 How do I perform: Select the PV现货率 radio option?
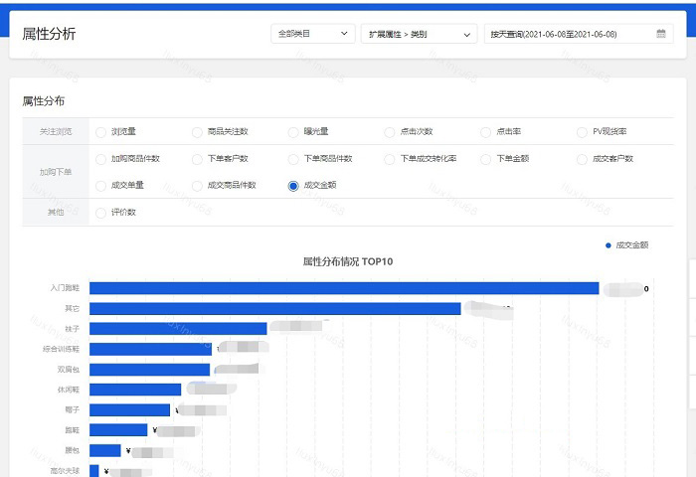tap(582, 132)
